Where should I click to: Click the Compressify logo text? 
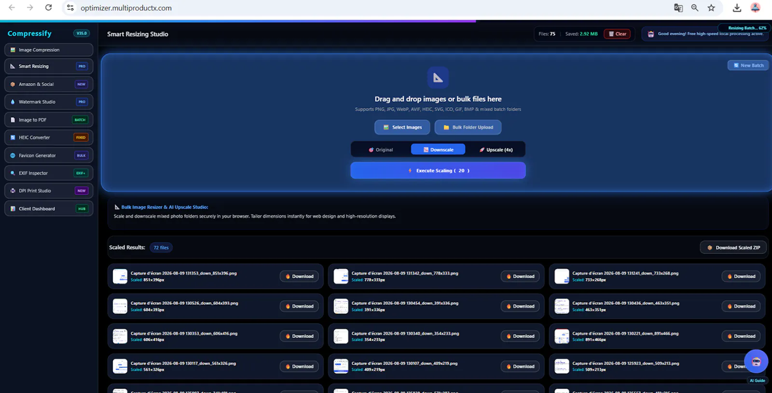click(x=29, y=33)
